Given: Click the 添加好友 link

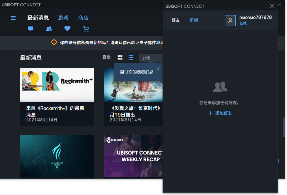Looking at the screenshot, I should pos(220,113).
